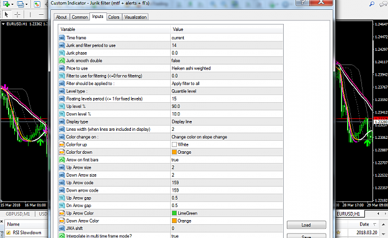Click the Variable column header
388x238 pixels.
114,29
